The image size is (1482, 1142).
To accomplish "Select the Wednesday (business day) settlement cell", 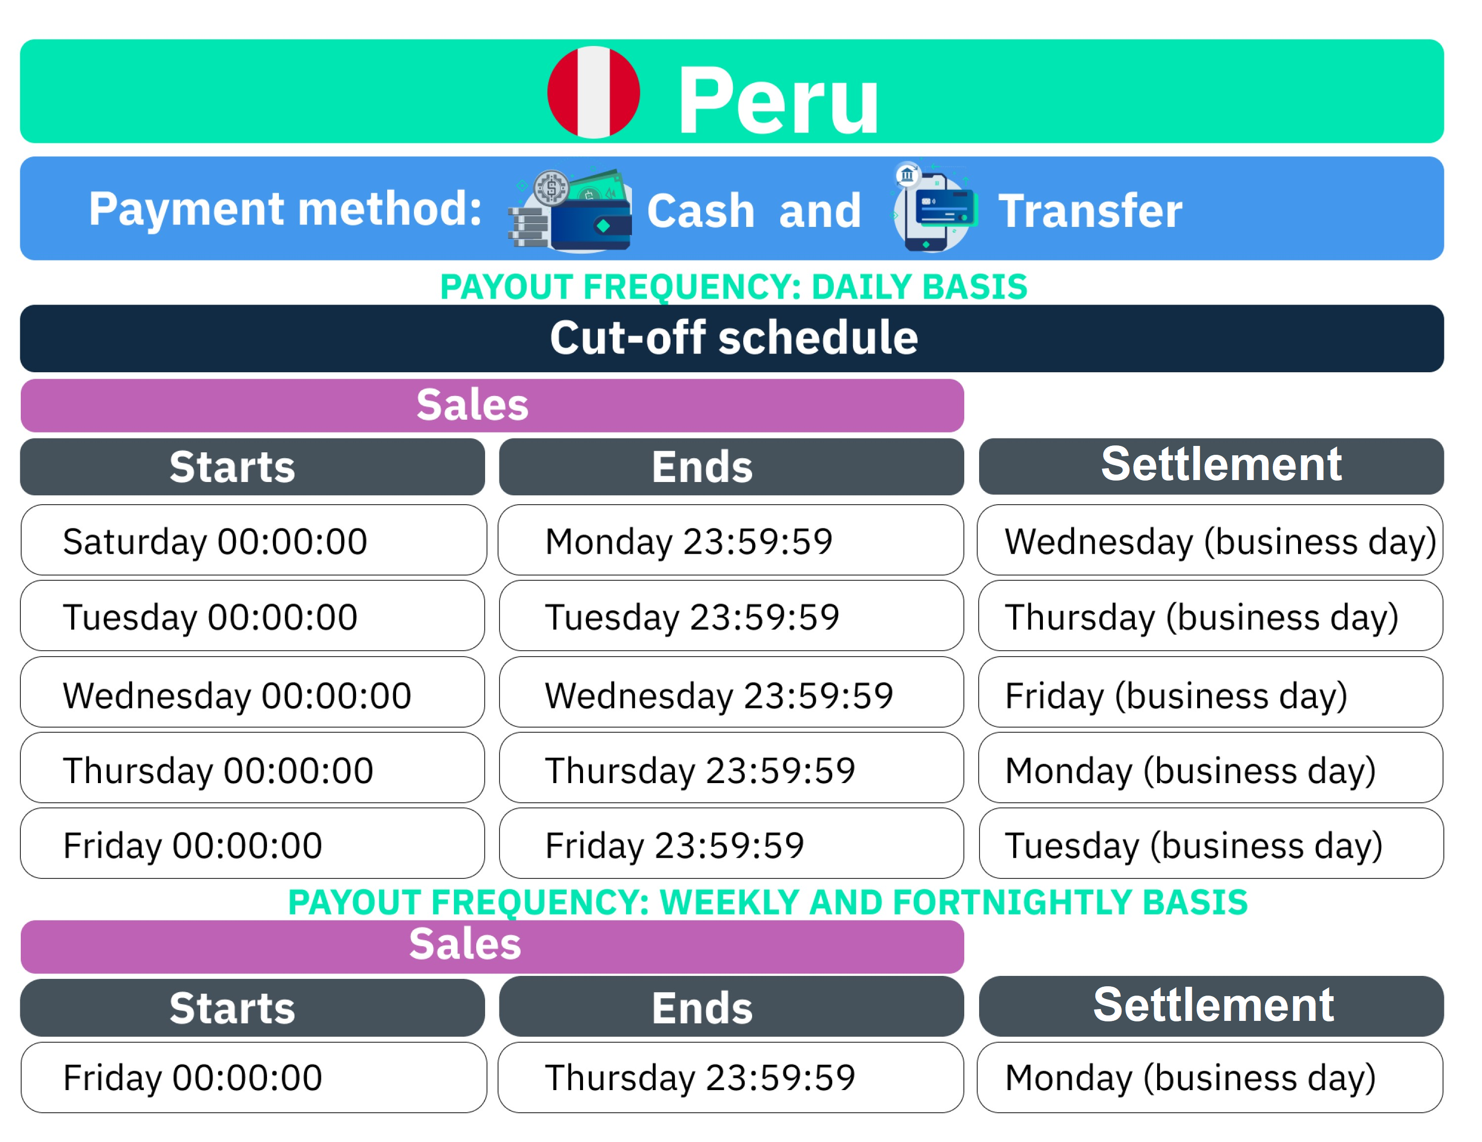I will click(x=1209, y=540).
